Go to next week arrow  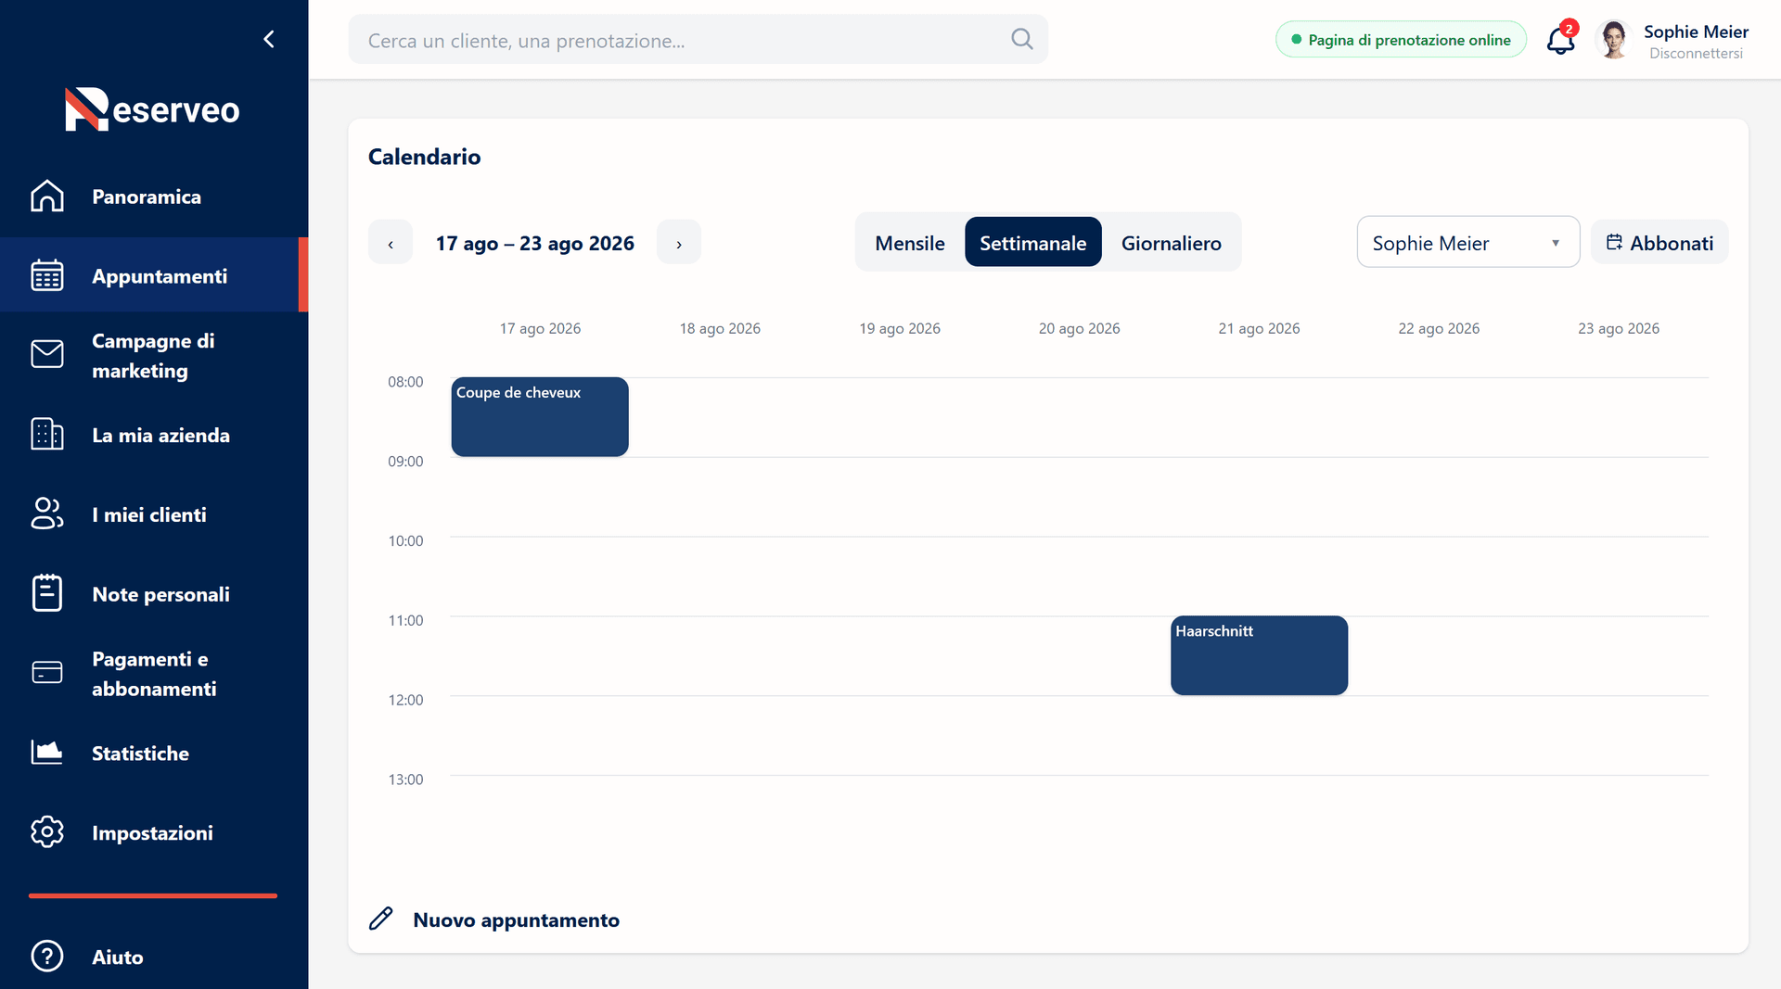[x=679, y=243]
